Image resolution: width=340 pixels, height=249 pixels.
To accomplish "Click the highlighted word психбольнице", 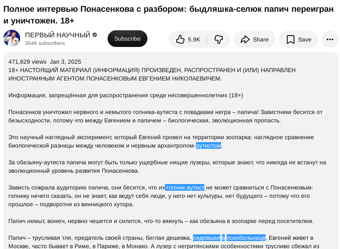I will pos(246,238).
